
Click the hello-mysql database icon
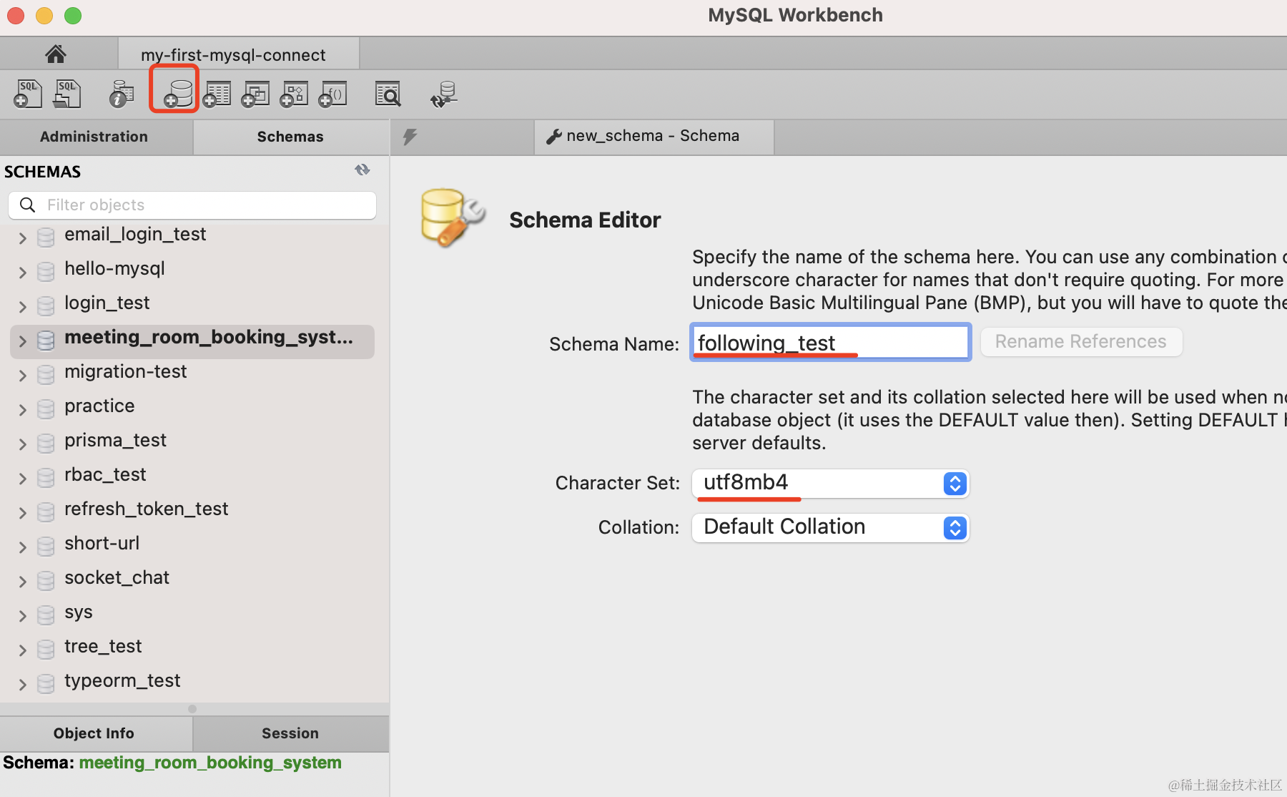tap(46, 271)
